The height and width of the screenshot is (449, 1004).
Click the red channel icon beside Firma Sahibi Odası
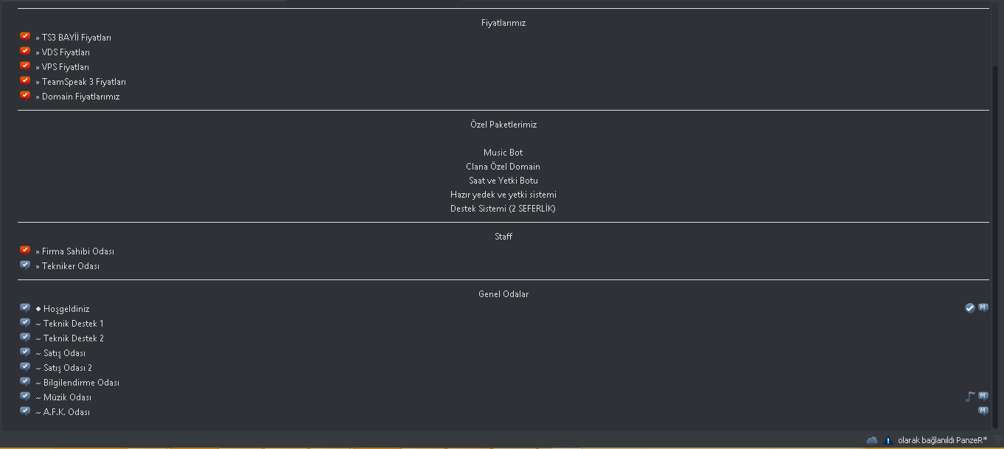(25, 251)
